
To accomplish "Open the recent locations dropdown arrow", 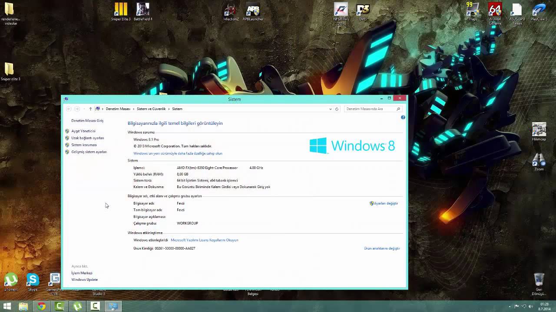I will coord(84,109).
